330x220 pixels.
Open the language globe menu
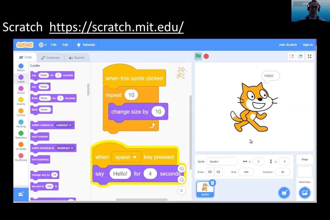tap(42, 45)
